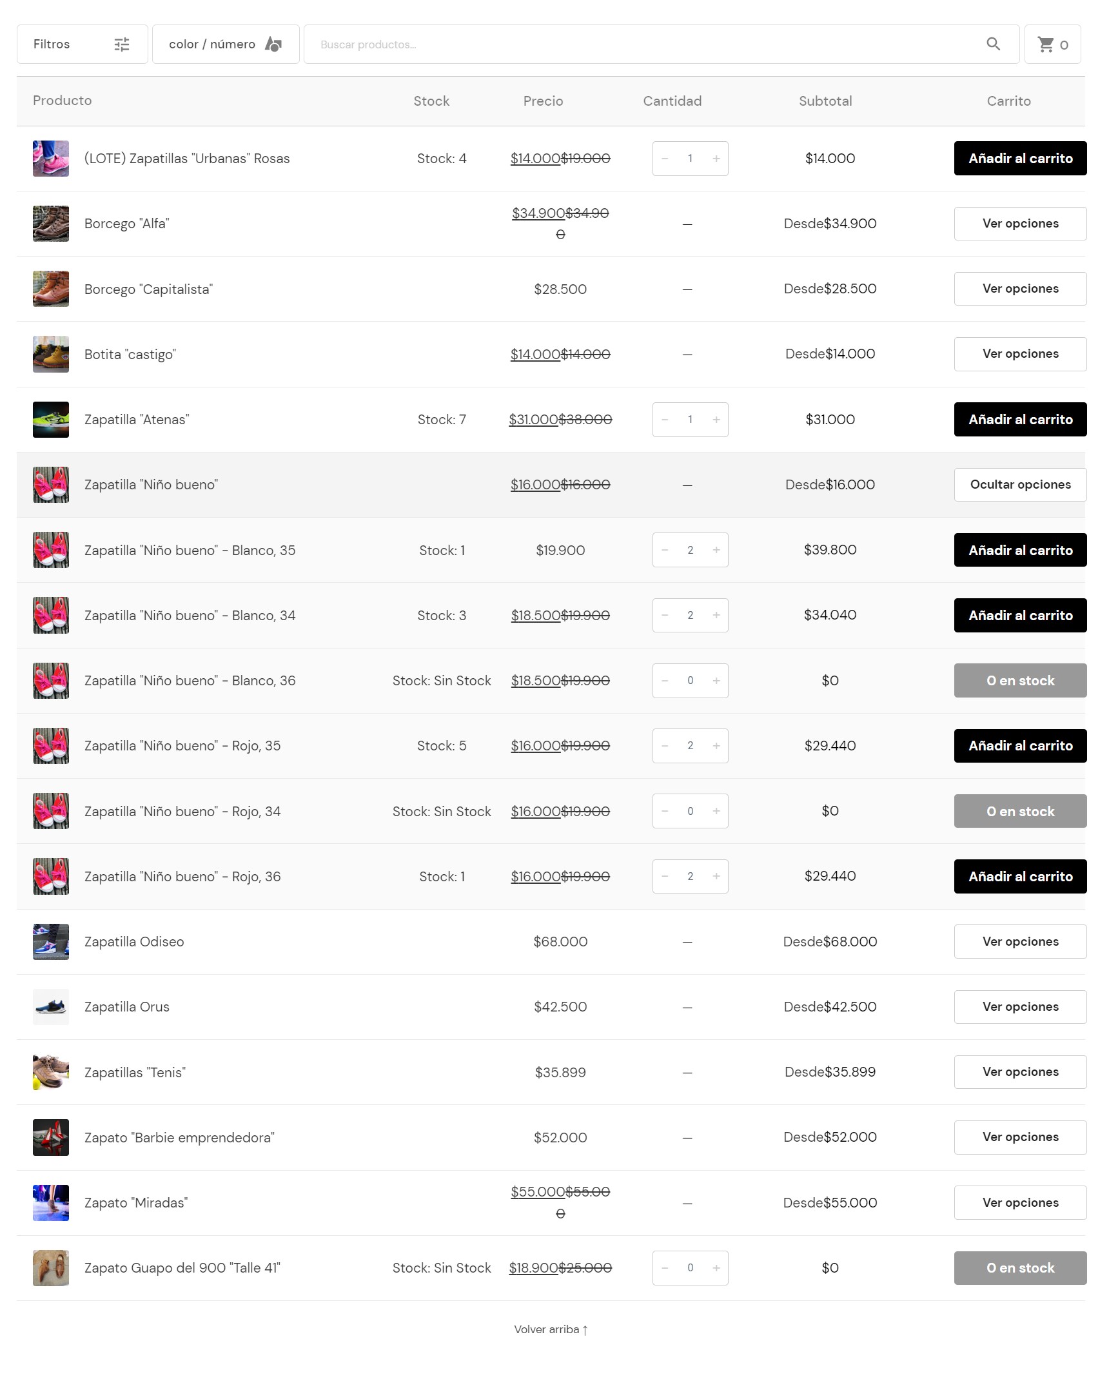Sort by the Stock column header
Screen dimensions: 1109x1397
[x=431, y=101]
